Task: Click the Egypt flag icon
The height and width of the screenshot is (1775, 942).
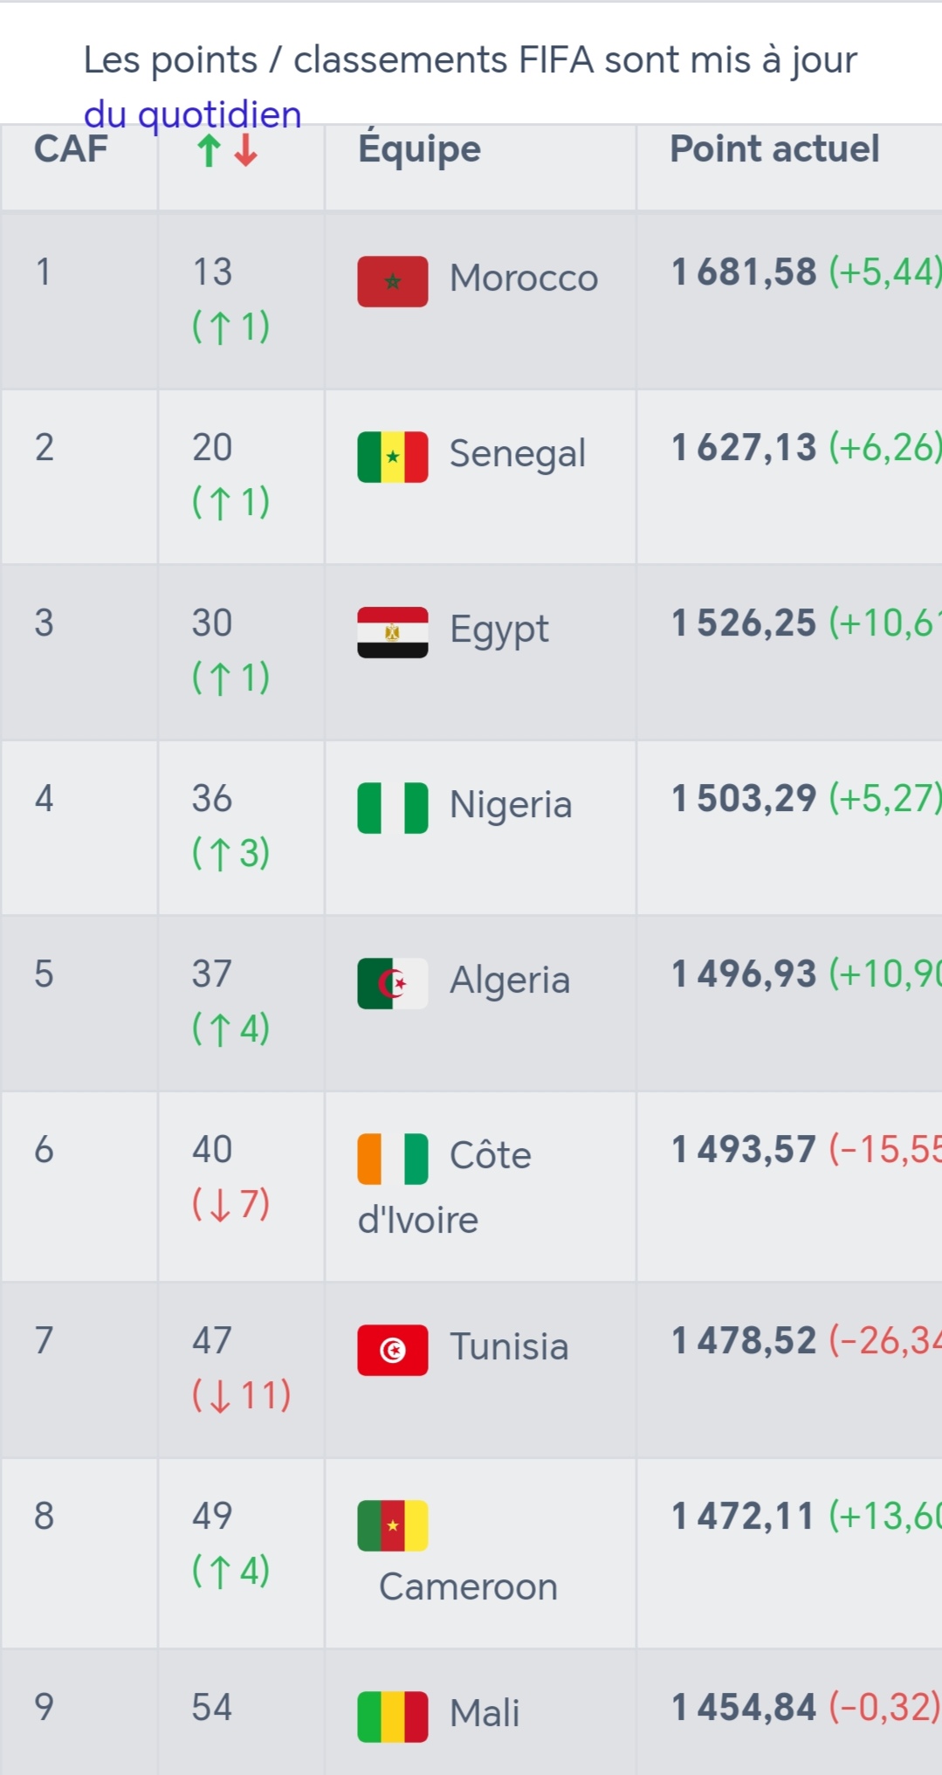Action: 392,632
